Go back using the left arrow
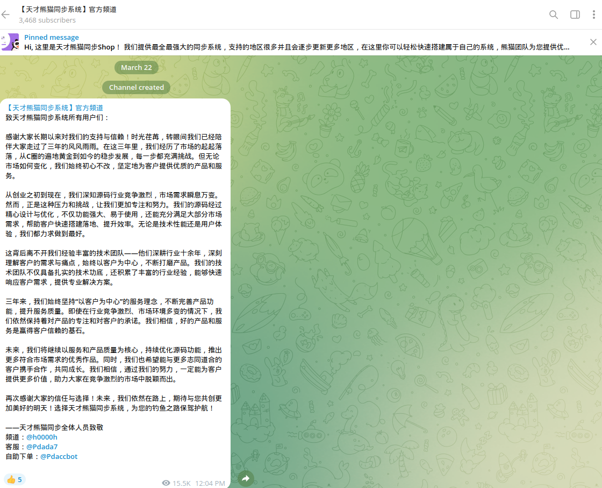This screenshot has height=488, width=602. [x=5, y=15]
